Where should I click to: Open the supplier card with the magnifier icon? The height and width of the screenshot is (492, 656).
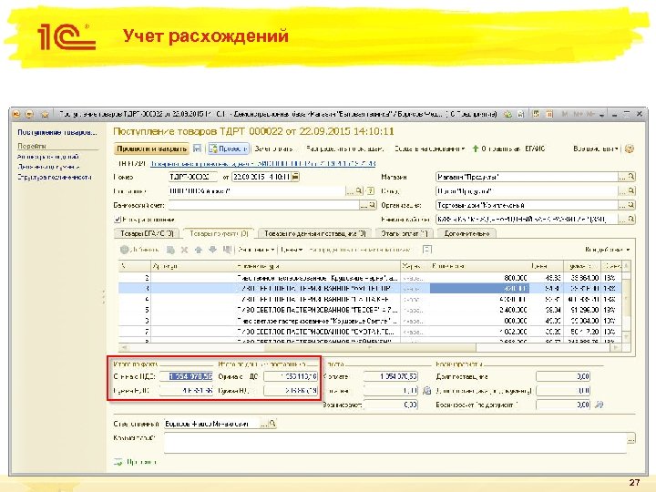tap(359, 191)
